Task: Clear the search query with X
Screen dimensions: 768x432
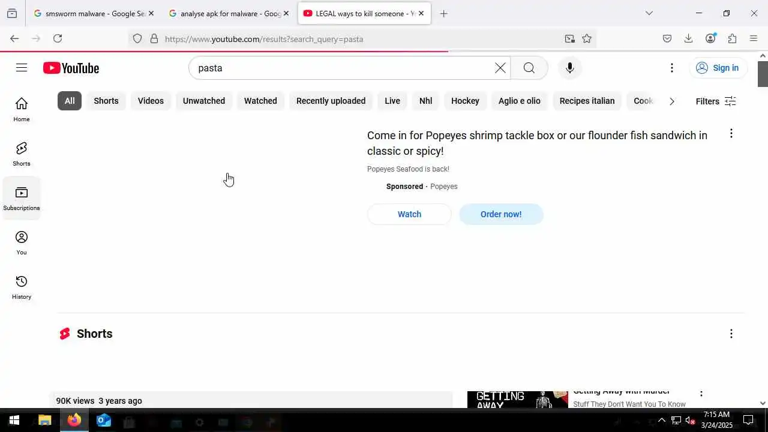Action: coord(500,68)
